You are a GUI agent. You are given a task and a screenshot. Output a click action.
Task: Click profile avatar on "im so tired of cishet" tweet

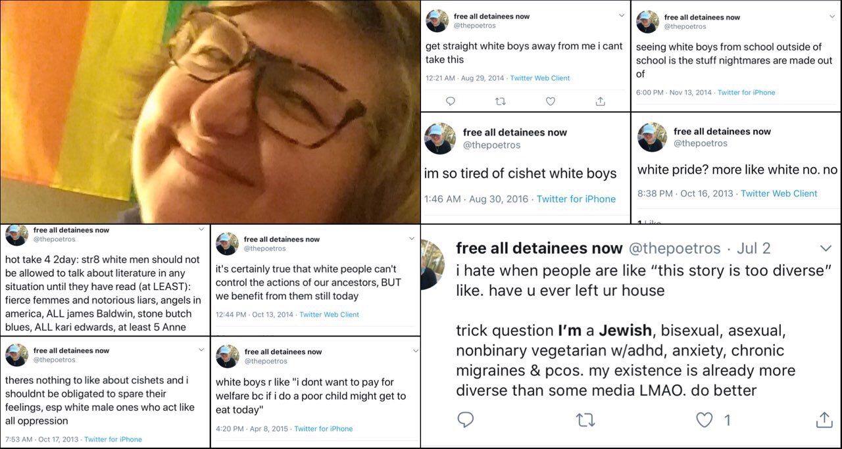click(x=440, y=138)
